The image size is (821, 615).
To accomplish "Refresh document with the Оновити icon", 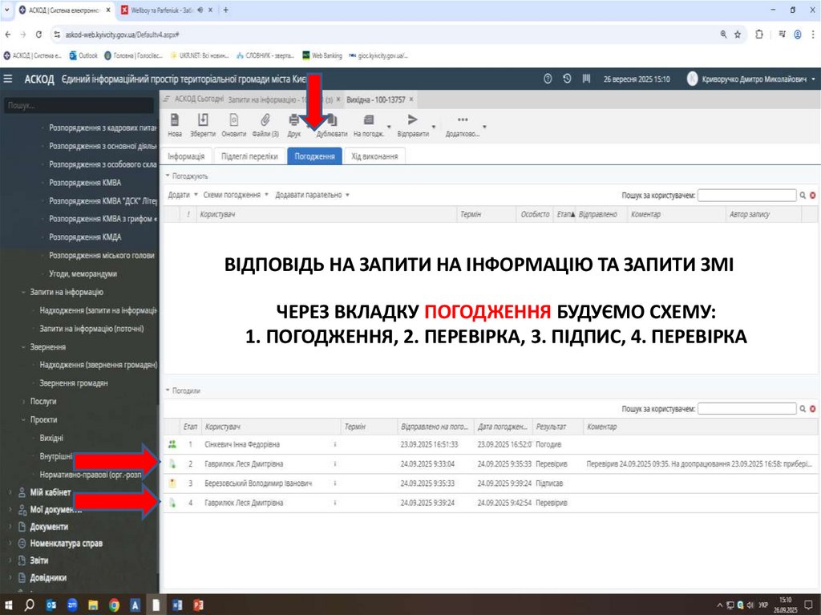I will click(233, 120).
